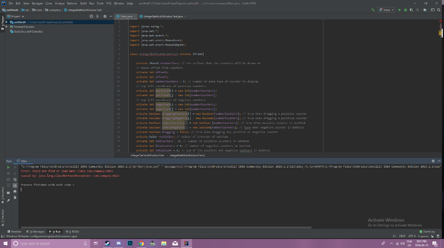Collapse All in the Project panel
The width and height of the screenshot is (444, 248).
[x=98, y=16]
